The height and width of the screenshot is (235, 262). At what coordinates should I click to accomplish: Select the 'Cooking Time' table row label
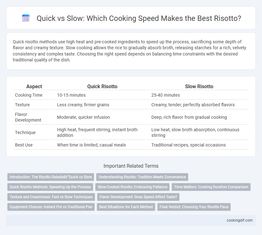click(29, 95)
